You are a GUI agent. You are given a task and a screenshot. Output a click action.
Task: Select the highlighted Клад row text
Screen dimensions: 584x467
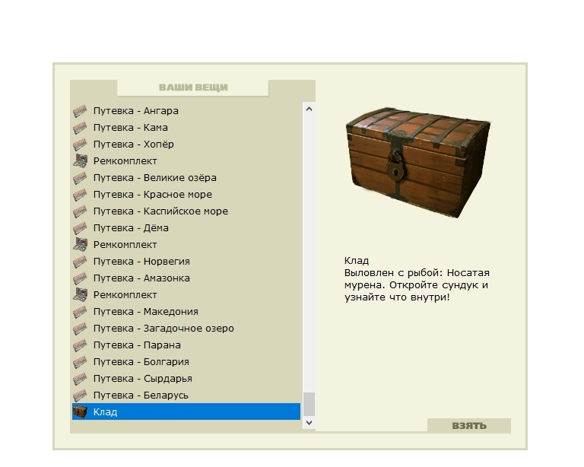(x=105, y=412)
